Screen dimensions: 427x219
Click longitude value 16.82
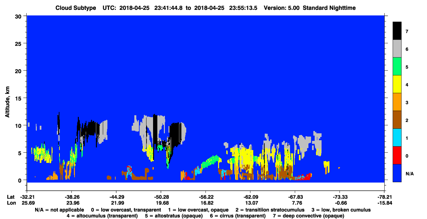click(205, 203)
